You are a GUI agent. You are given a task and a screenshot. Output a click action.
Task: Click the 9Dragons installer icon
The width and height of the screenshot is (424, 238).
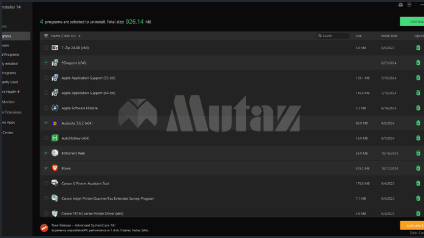55,63
